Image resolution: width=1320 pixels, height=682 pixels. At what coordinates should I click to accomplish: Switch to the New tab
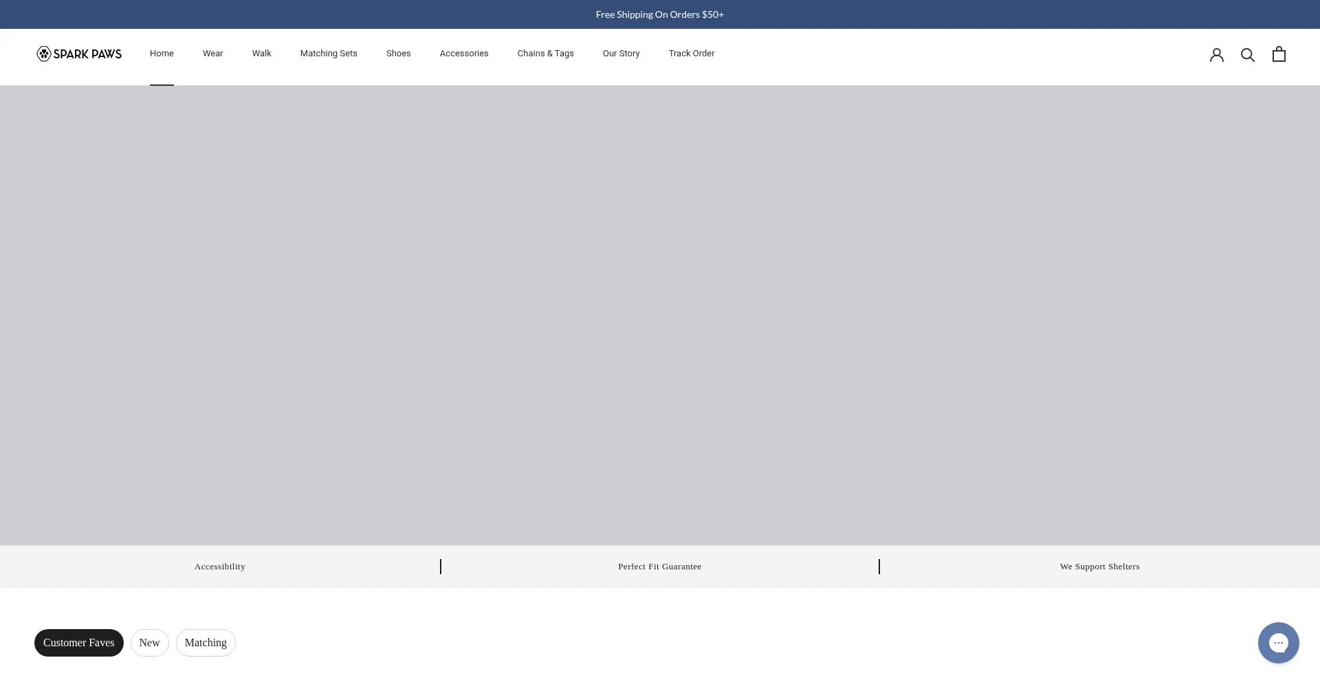tap(149, 643)
